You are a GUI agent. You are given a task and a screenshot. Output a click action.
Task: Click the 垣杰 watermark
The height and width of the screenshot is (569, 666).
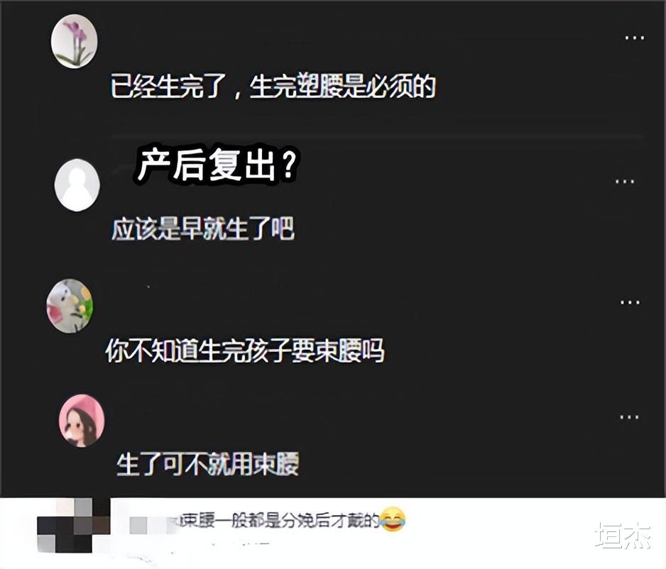623,536
